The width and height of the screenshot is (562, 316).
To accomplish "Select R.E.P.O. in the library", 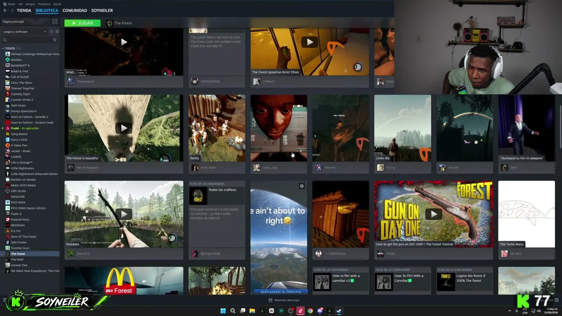I will click(16, 231).
